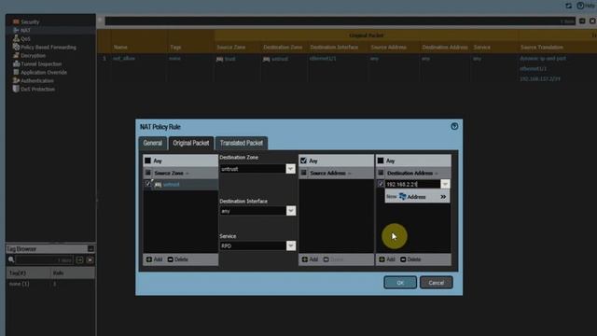The image size is (597, 336).
Task: Click Delete under the Source Zone list
Action: point(178,259)
